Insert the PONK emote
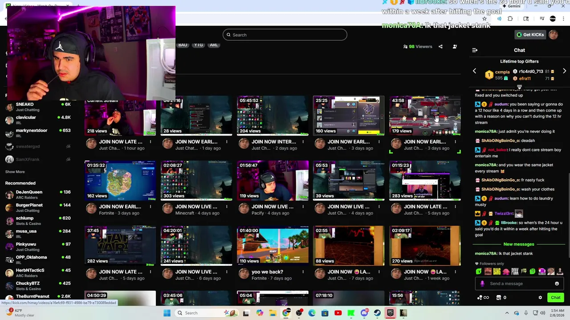The height and width of the screenshot is (320, 570). [515, 272]
